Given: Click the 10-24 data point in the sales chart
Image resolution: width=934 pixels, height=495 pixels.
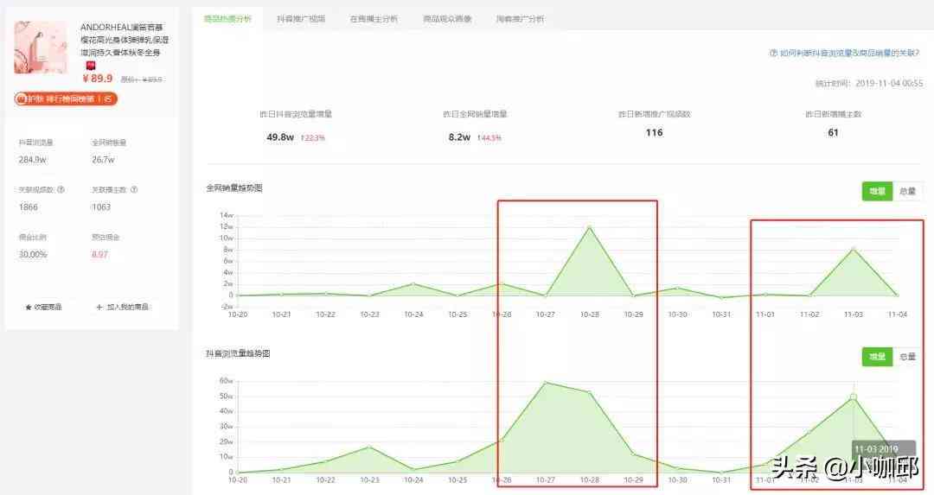Looking at the screenshot, I should point(413,284).
